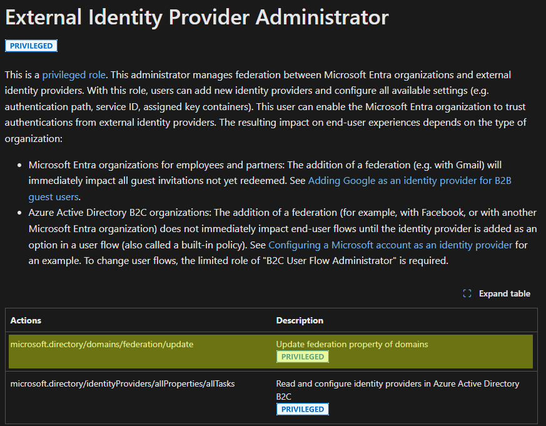Click PRIVILEGED badge in federation update row

(303, 357)
